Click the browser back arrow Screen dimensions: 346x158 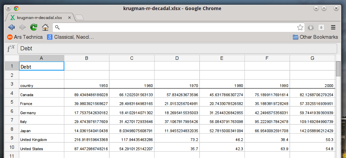pos(12,27)
